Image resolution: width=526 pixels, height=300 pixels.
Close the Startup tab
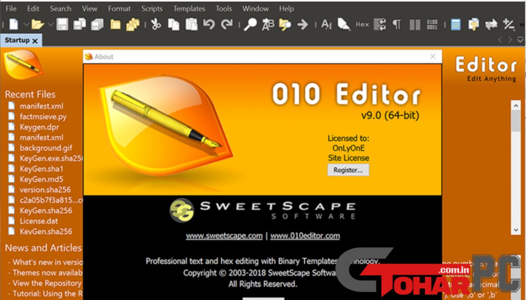pyautogui.click(x=35, y=41)
